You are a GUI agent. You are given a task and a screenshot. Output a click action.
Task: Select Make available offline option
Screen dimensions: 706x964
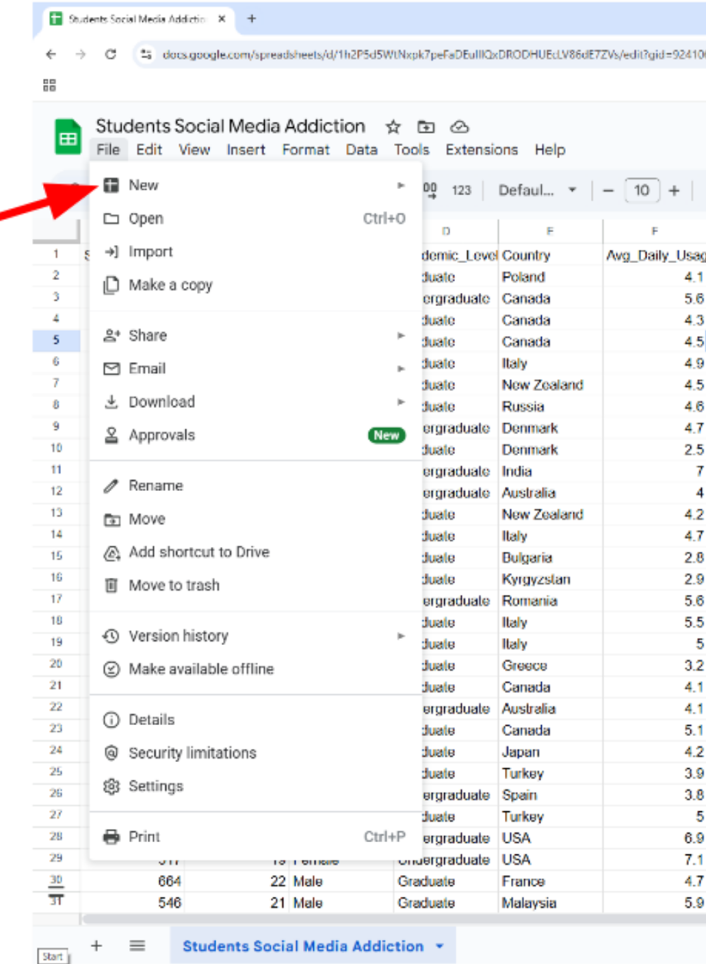pos(201,669)
